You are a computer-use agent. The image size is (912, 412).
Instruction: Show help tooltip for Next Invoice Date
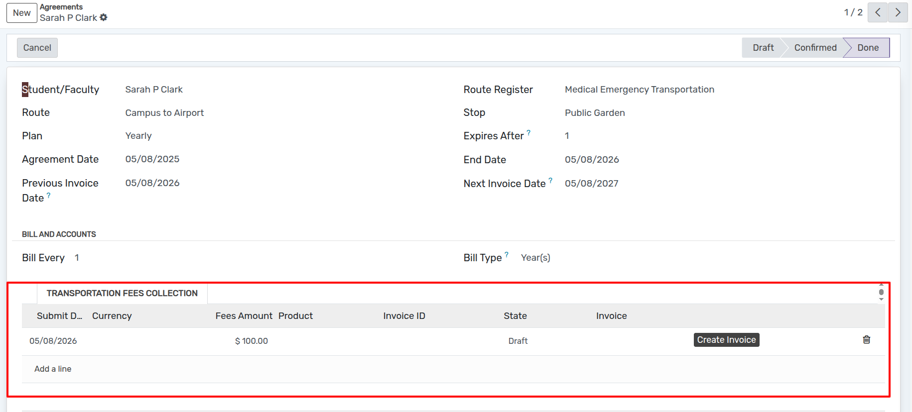pyautogui.click(x=550, y=181)
